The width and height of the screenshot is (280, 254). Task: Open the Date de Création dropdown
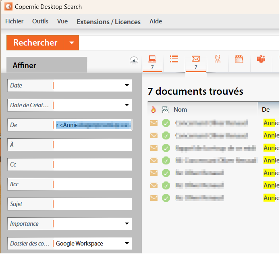pos(127,105)
